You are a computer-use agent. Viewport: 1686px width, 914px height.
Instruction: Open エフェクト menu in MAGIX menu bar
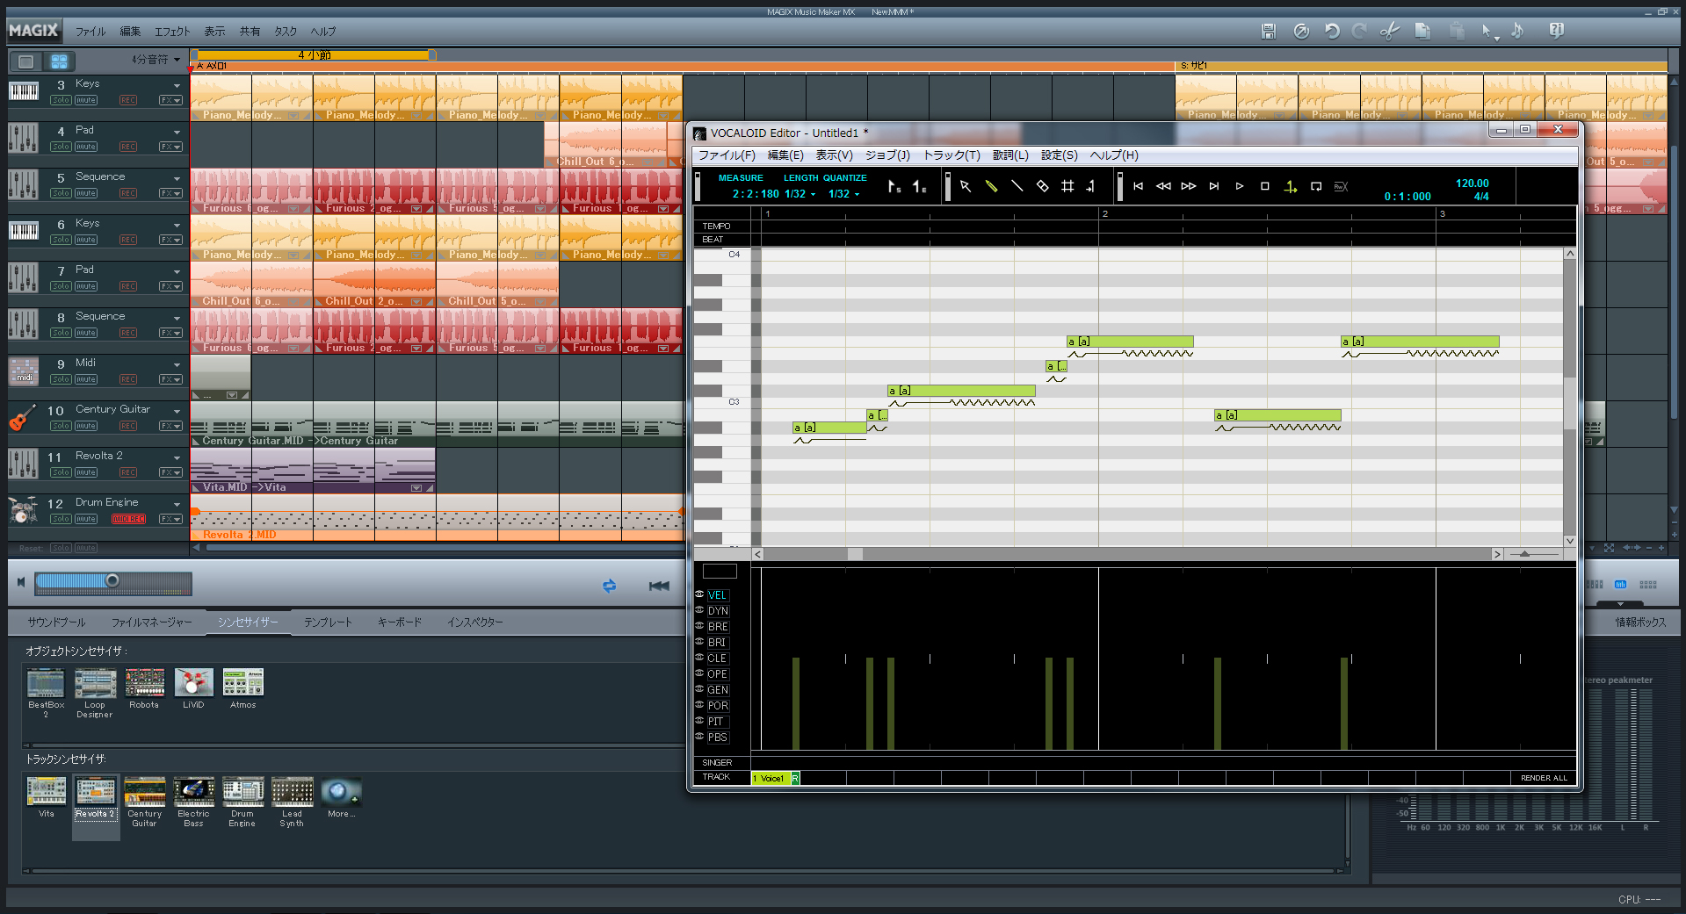[172, 32]
